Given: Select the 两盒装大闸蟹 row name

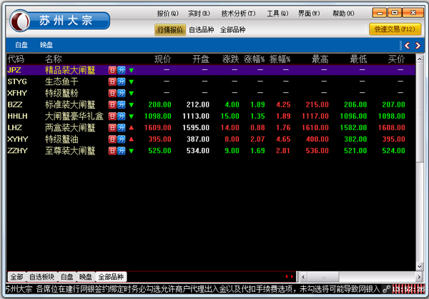Looking at the screenshot, I should [x=70, y=127].
